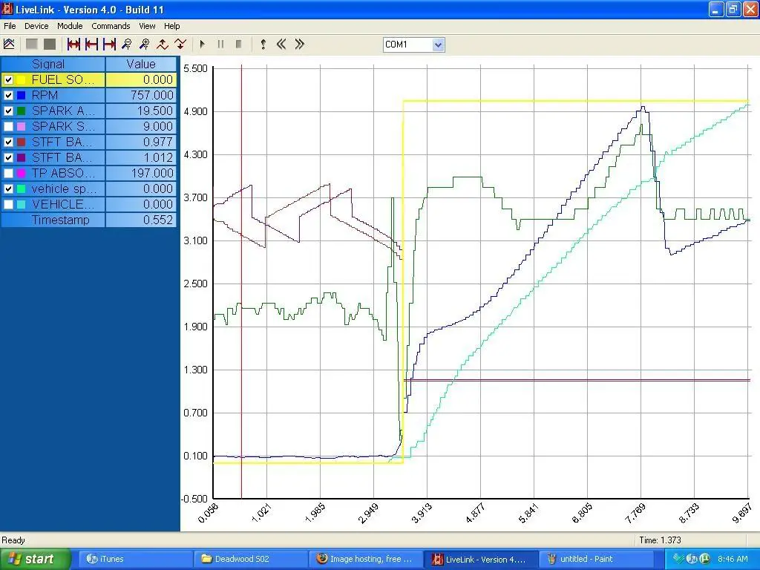This screenshot has height=570, width=760.
Task: Click the LiveLink title bar app icon
Action: pos(7,9)
